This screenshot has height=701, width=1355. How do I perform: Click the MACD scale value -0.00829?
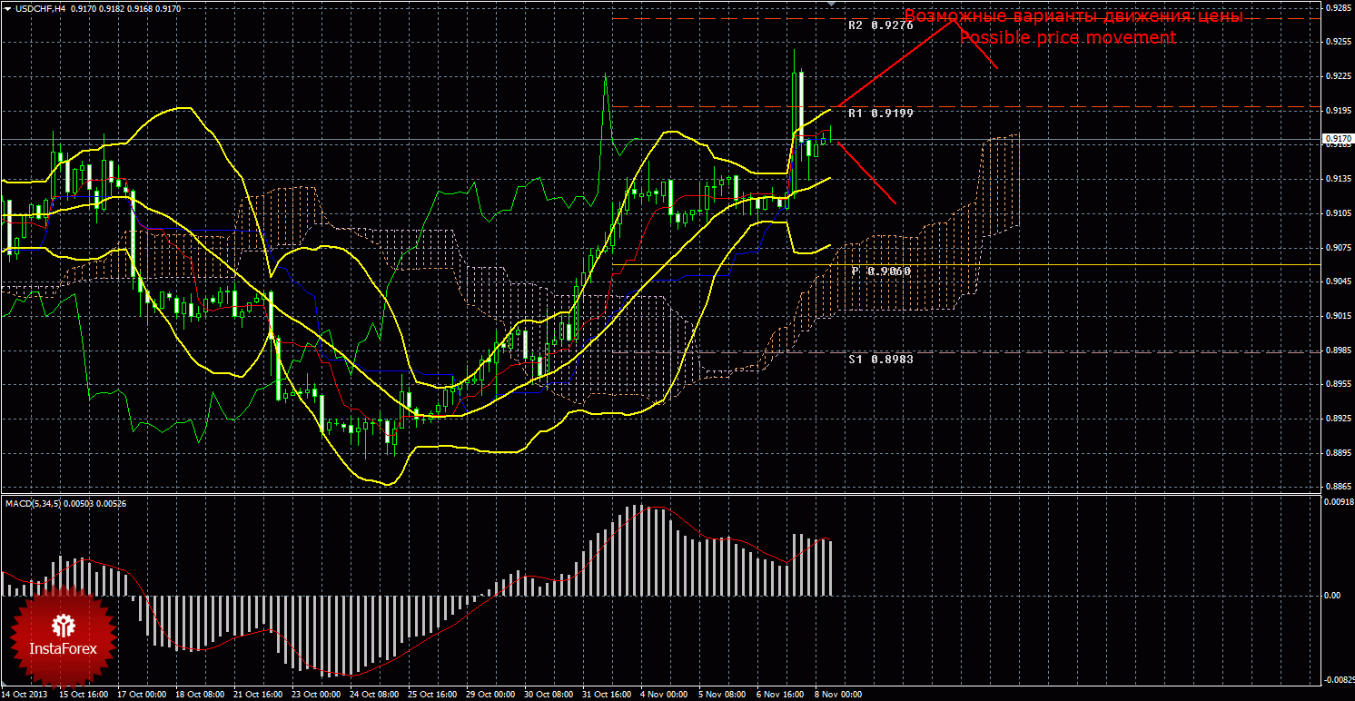point(1338,679)
